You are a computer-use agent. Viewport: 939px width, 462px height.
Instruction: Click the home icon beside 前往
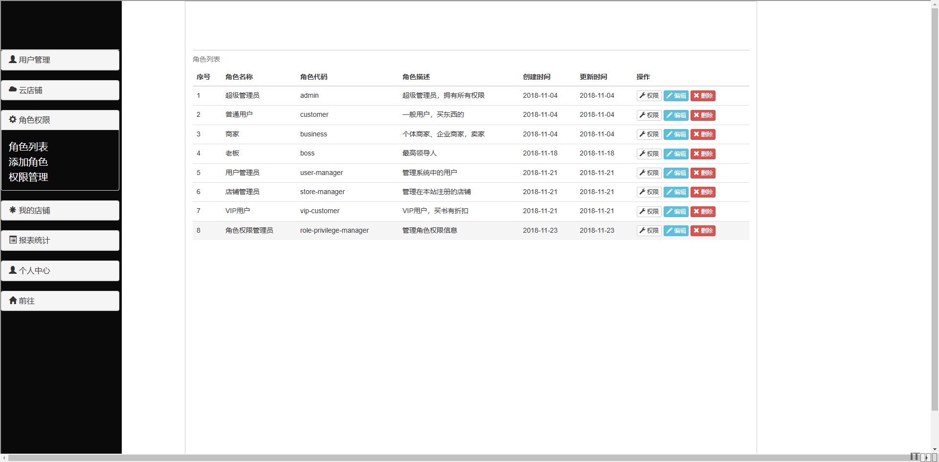tap(13, 301)
